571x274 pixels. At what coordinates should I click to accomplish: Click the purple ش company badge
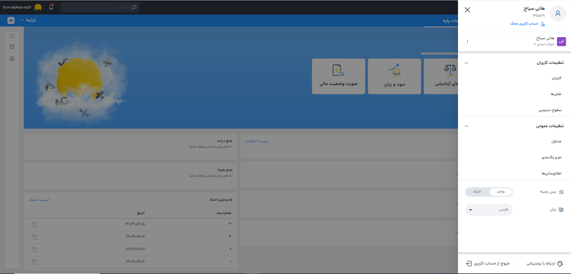(561, 41)
